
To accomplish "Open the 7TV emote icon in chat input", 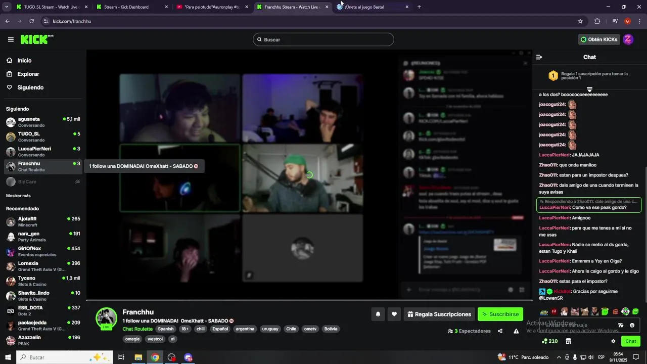I will coord(621,325).
